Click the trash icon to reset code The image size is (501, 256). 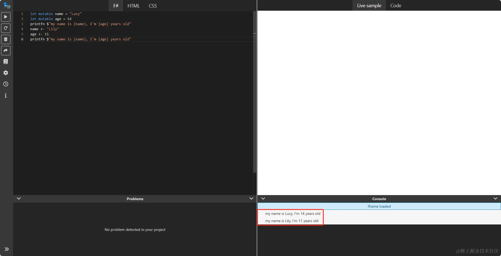pos(6,39)
